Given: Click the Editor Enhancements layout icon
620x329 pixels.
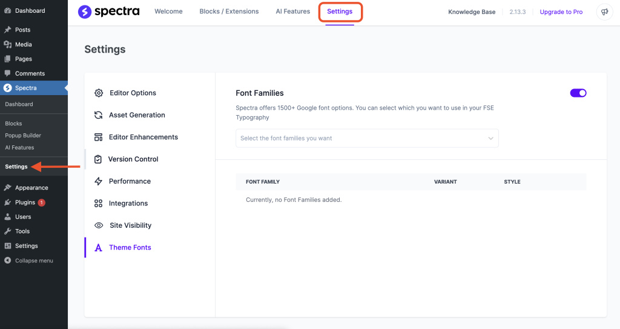Looking at the screenshot, I should click(x=98, y=137).
